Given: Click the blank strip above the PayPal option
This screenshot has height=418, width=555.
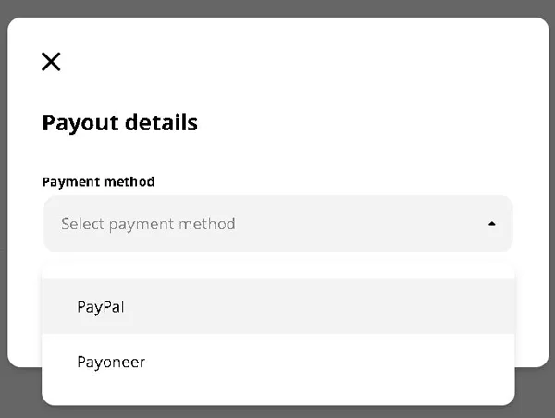Looking at the screenshot, I should 277,270.
